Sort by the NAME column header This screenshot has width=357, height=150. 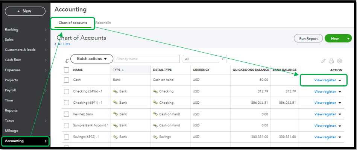[x=78, y=70]
